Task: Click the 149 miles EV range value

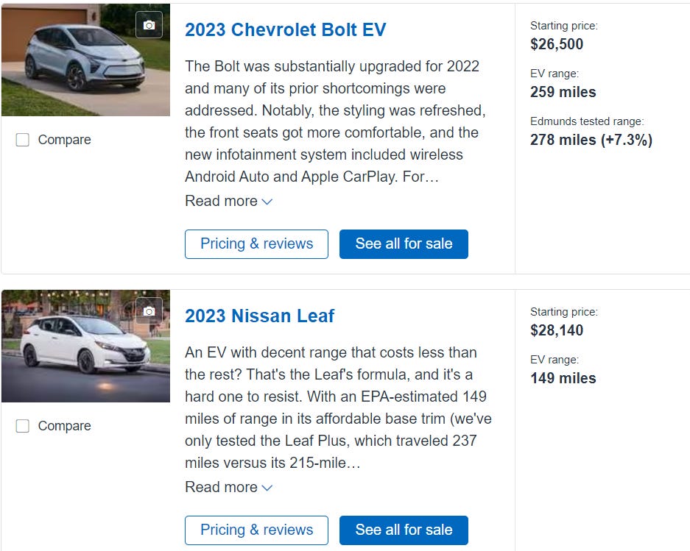Action: pos(563,378)
